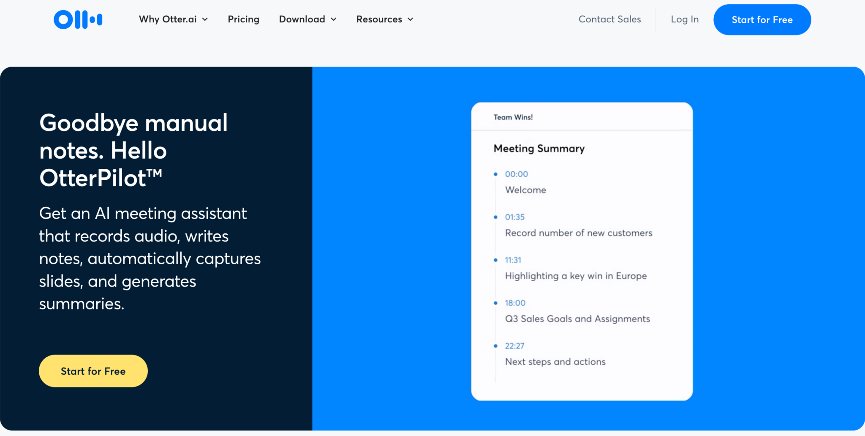
Task: Click the 18:00 timestamp
Action: [x=515, y=303]
